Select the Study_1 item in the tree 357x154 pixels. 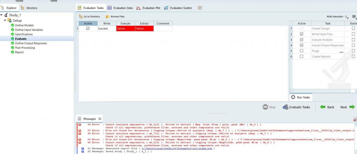click(x=15, y=15)
